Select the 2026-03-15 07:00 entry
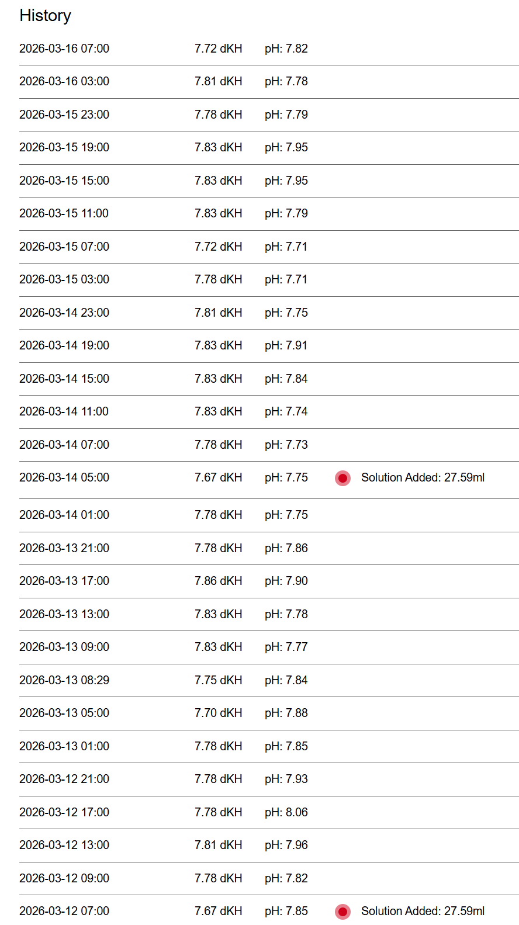 click(64, 247)
